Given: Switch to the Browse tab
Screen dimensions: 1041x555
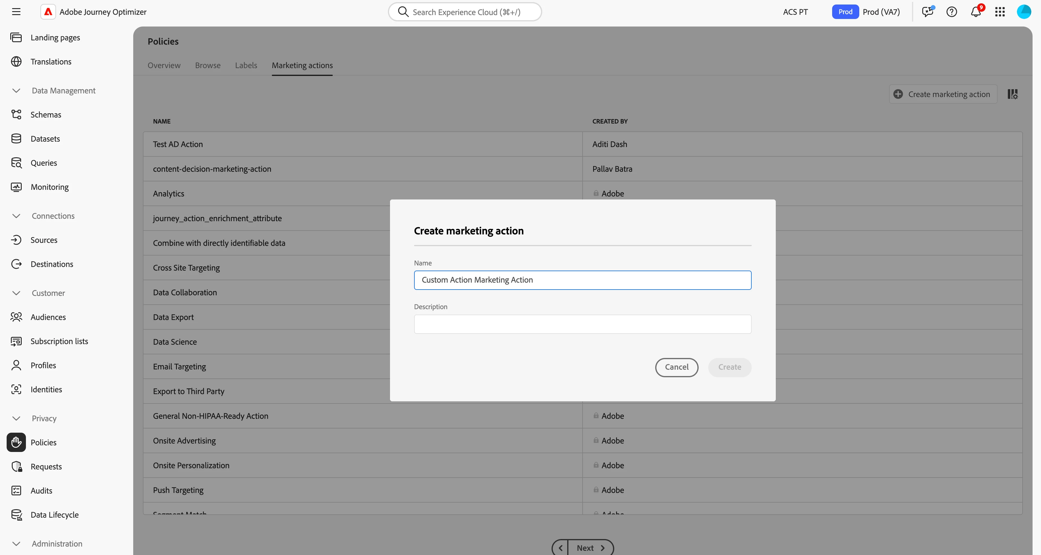Looking at the screenshot, I should (x=208, y=65).
